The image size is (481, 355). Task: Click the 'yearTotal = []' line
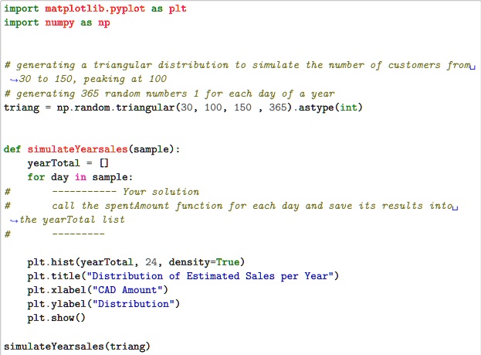68,163
